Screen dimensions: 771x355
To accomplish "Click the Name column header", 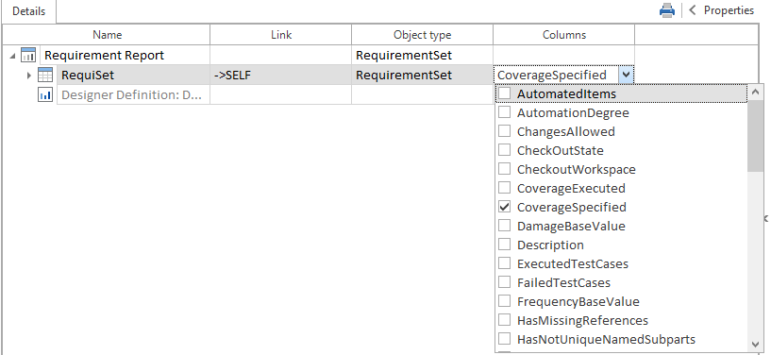I will (108, 35).
